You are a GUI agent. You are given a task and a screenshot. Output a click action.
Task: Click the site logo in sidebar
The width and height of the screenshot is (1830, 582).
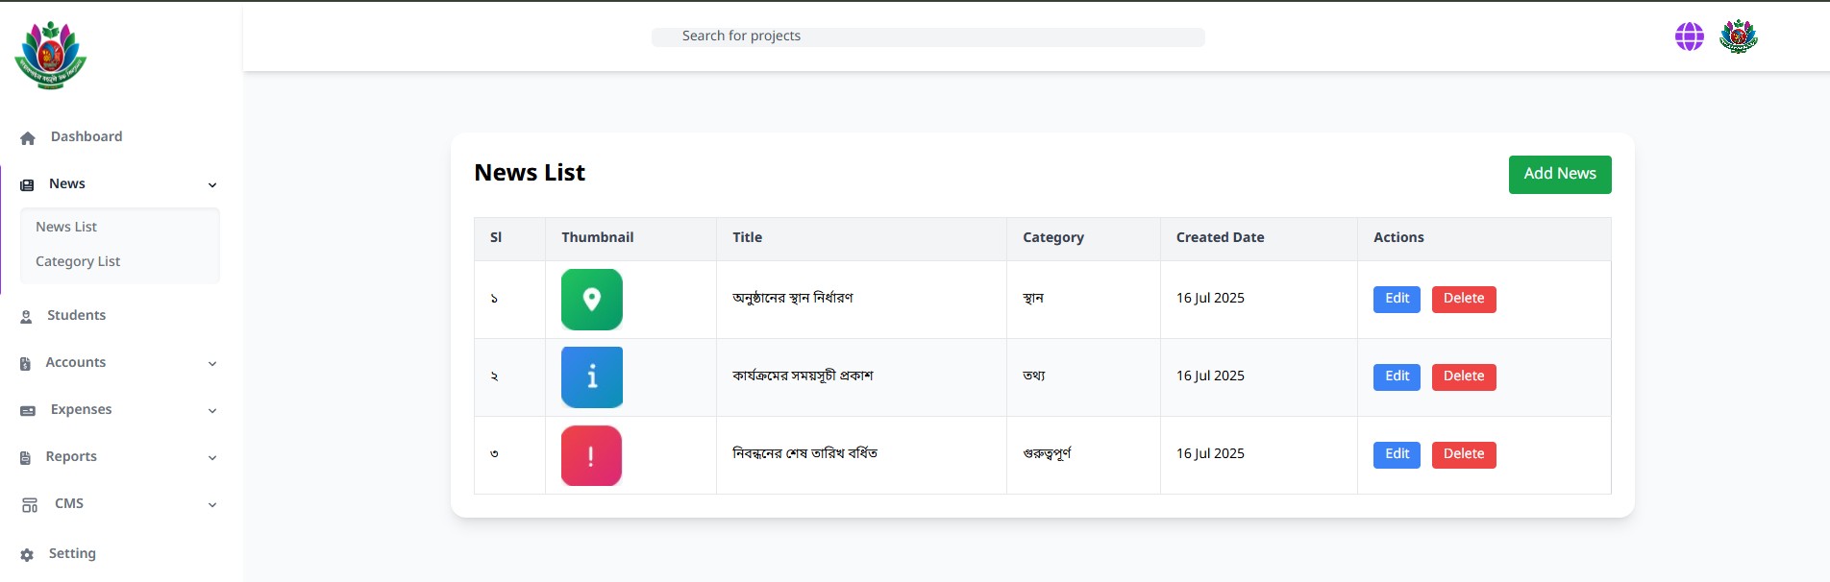pos(51,56)
